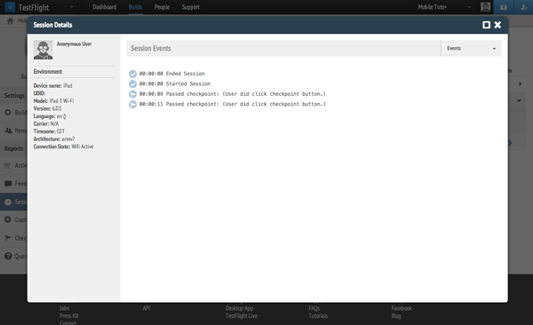Open the FAQs footer link
This screenshot has width=533, height=325.
coord(314,308)
